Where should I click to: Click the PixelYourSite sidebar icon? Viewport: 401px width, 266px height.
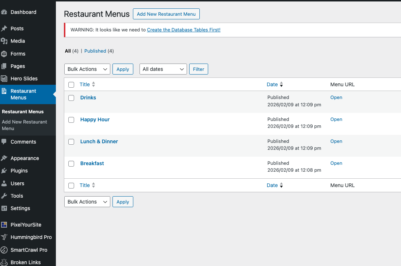(x=4, y=225)
